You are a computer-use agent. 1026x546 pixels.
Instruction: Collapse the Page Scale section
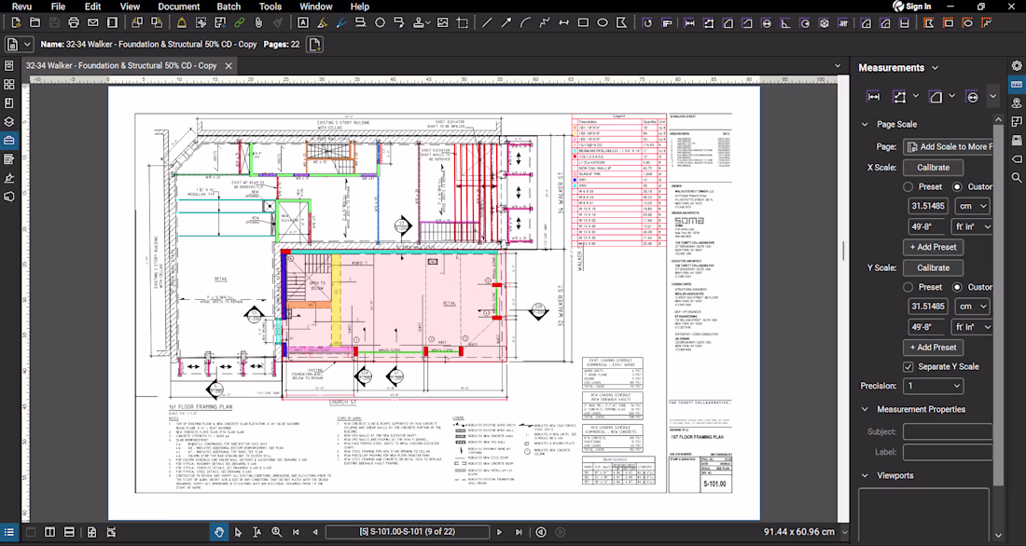click(865, 124)
